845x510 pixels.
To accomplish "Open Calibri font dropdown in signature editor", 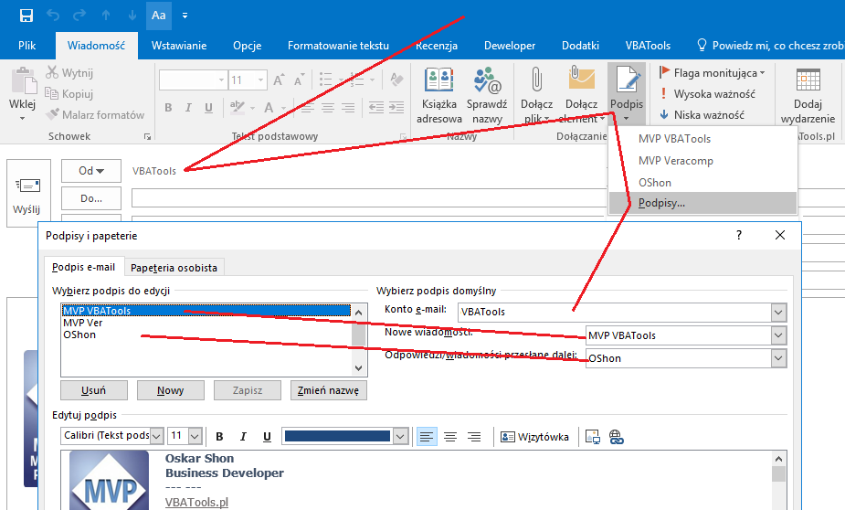I will point(156,436).
